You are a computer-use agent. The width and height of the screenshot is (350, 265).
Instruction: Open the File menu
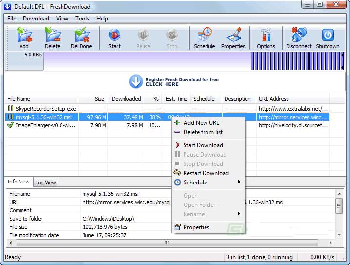pos(12,19)
